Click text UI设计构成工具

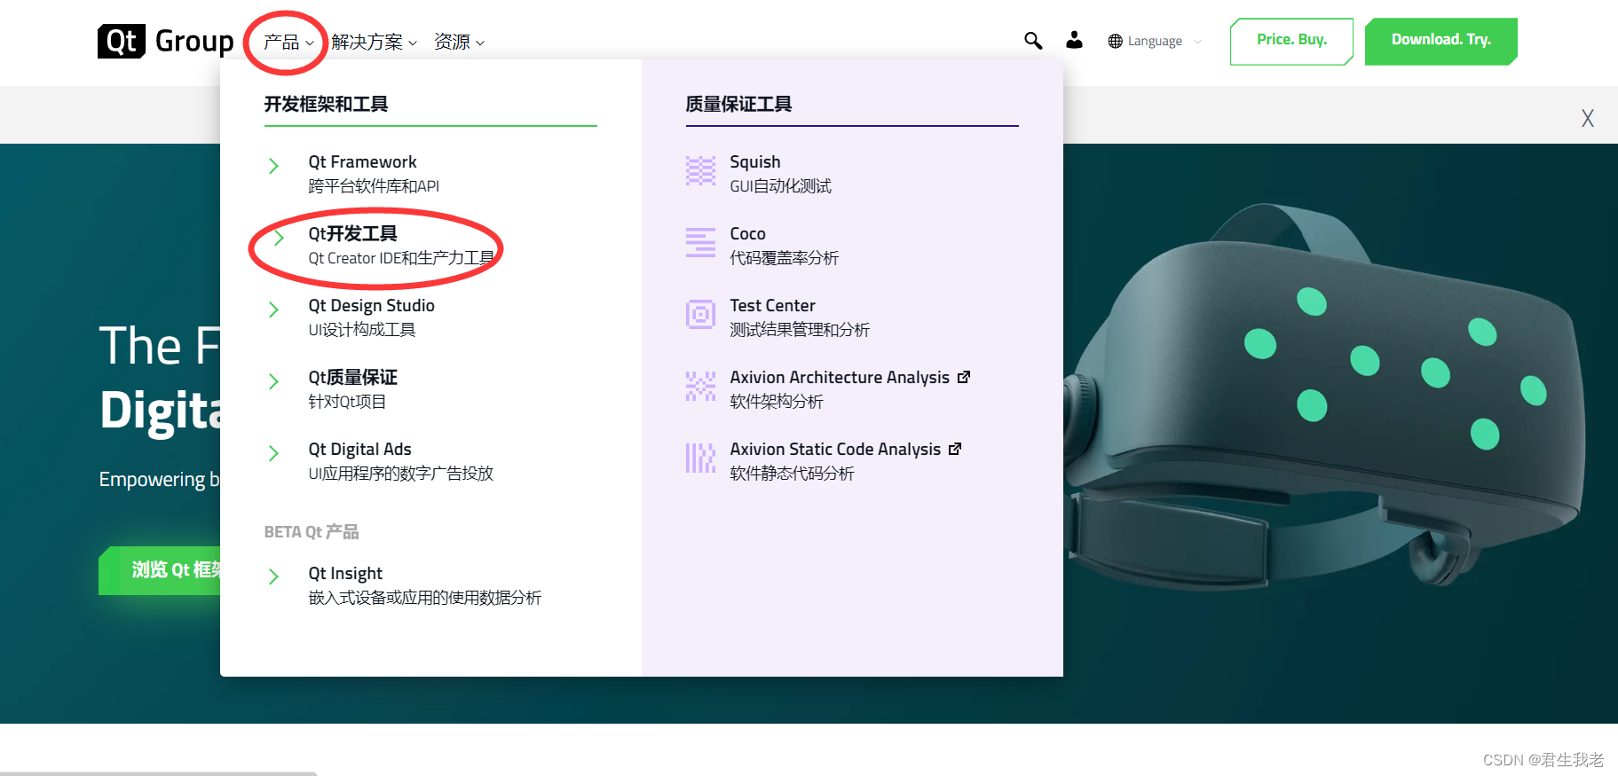pyautogui.click(x=362, y=330)
